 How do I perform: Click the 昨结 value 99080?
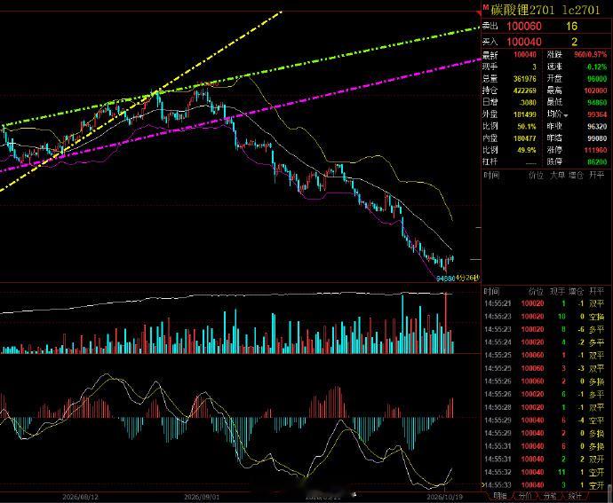(597, 138)
